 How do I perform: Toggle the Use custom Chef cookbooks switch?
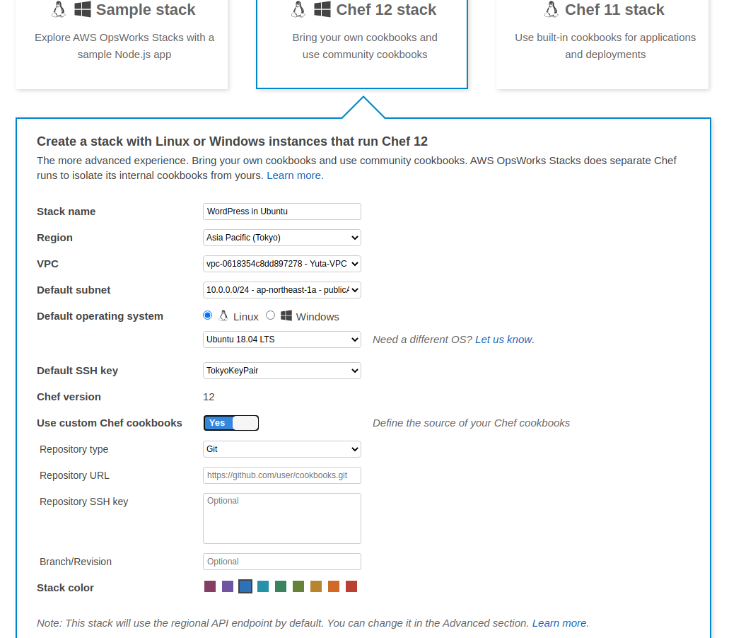[231, 423]
